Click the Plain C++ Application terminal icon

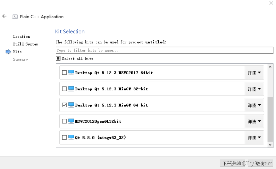click(x=15, y=17)
